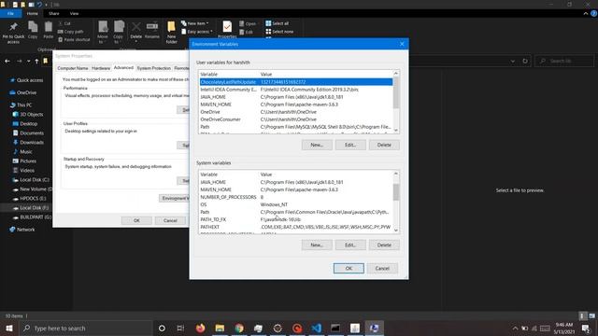Select user variable JAVA_HOME row
598x336 pixels.
[x=296, y=97]
